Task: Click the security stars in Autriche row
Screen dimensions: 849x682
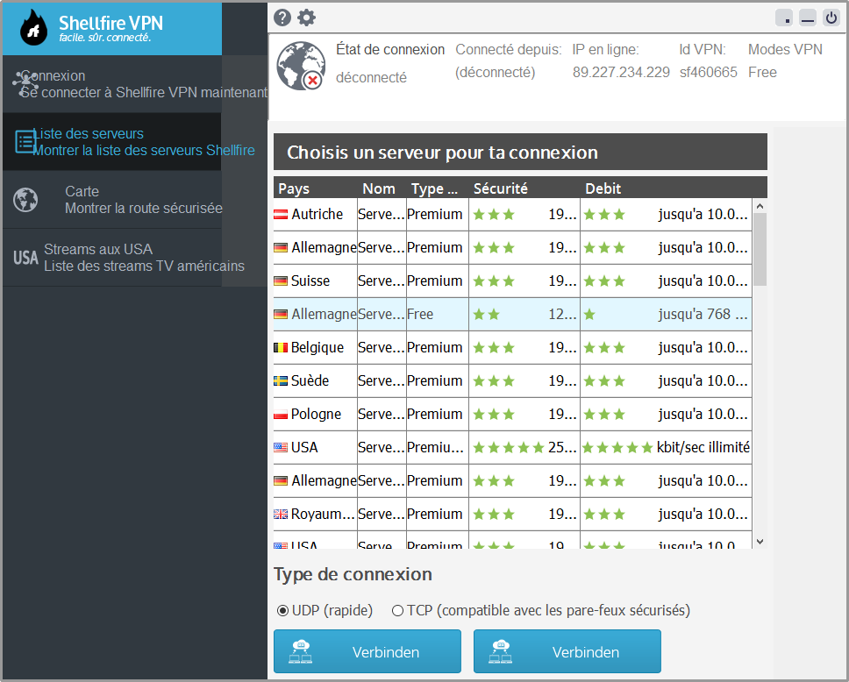Action: [x=494, y=215]
